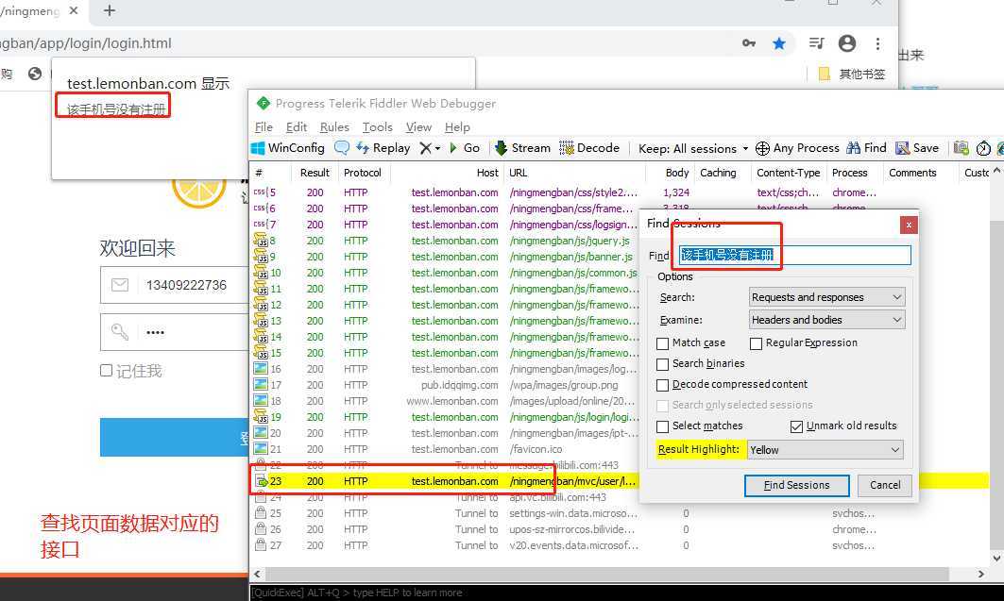Open the Result Highlight color dropdown
The height and width of the screenshot is (601, 1004).
(825, 449)
